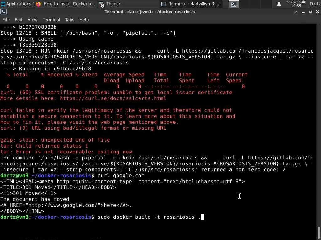Switch to the Thunar taskbar button
321x240 pixels.
[x=129, y=4]
